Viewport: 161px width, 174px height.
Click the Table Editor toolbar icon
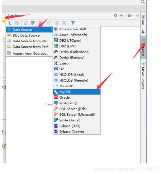click(x=49, y=23)
